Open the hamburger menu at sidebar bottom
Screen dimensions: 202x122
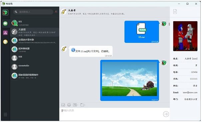coord(5,114)
